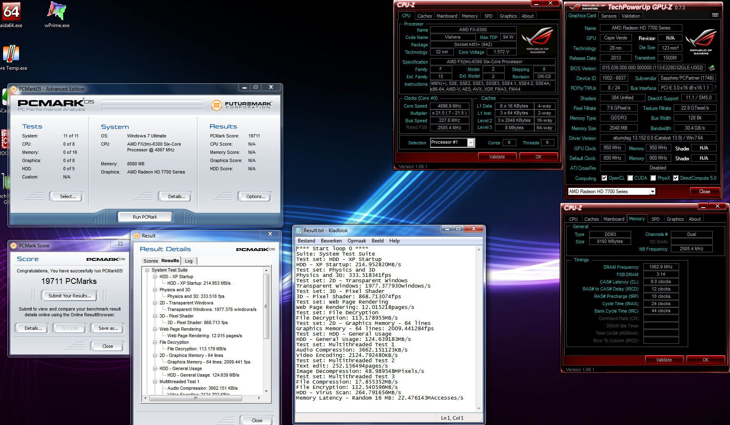This screenshot has height=425, width=730.
Task: Click Kladblok scroll down arrow
Action: coord(479,408)
